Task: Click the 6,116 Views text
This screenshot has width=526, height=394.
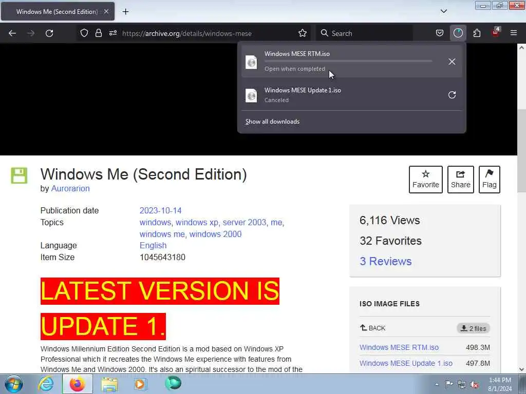Action: pos(389,220)
